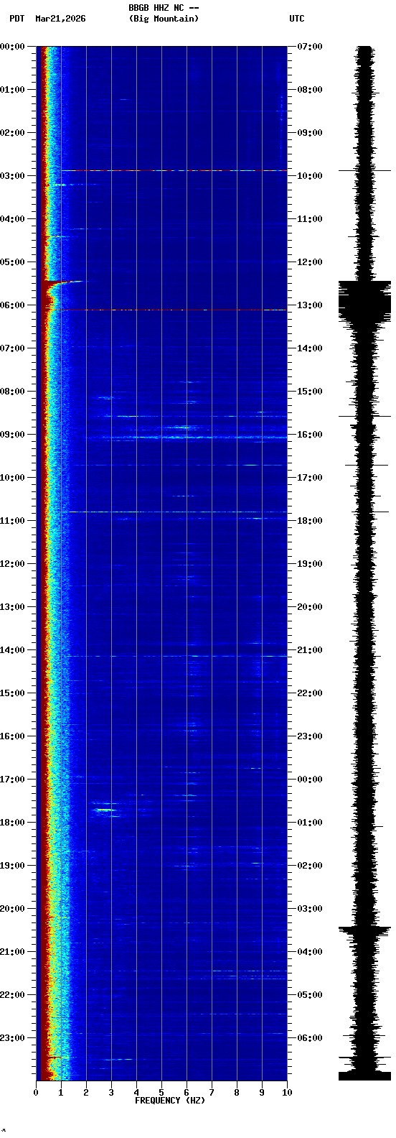
Task: Click the 6 tick on the frequency axis
Action: [x=187, y=1093]
